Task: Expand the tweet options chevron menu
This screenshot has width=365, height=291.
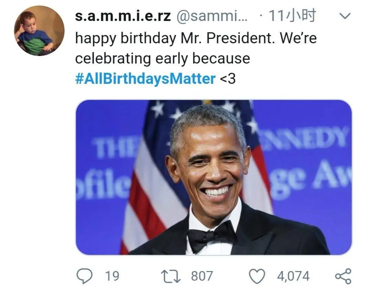Action: (x=345, y=16)
